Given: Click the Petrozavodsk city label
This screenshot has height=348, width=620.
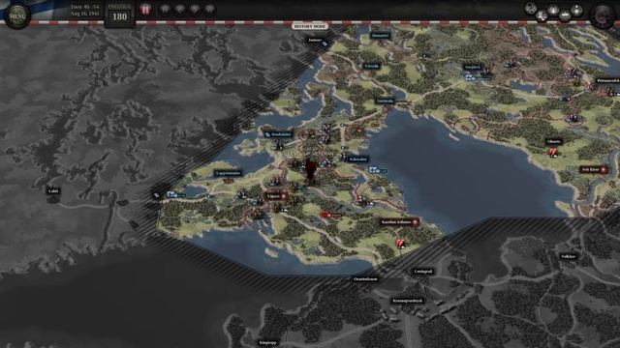Looking at the screenshot, I should [607, 81].
